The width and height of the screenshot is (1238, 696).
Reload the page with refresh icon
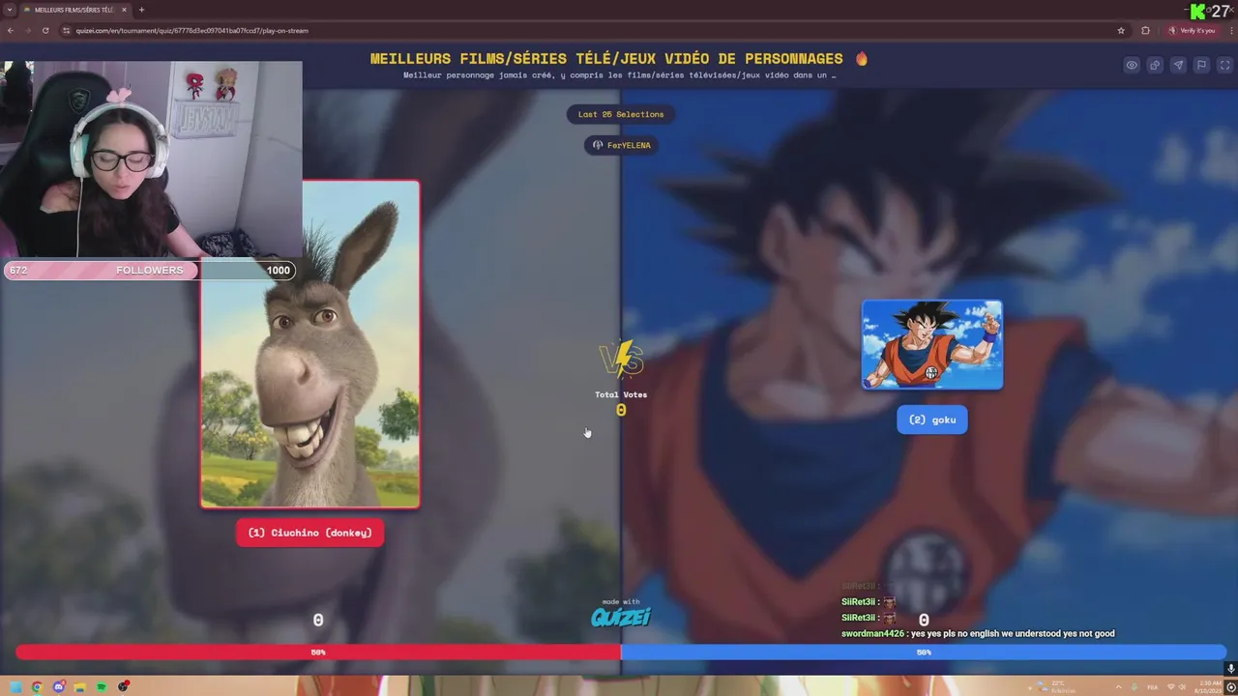[x=45, y=30]
